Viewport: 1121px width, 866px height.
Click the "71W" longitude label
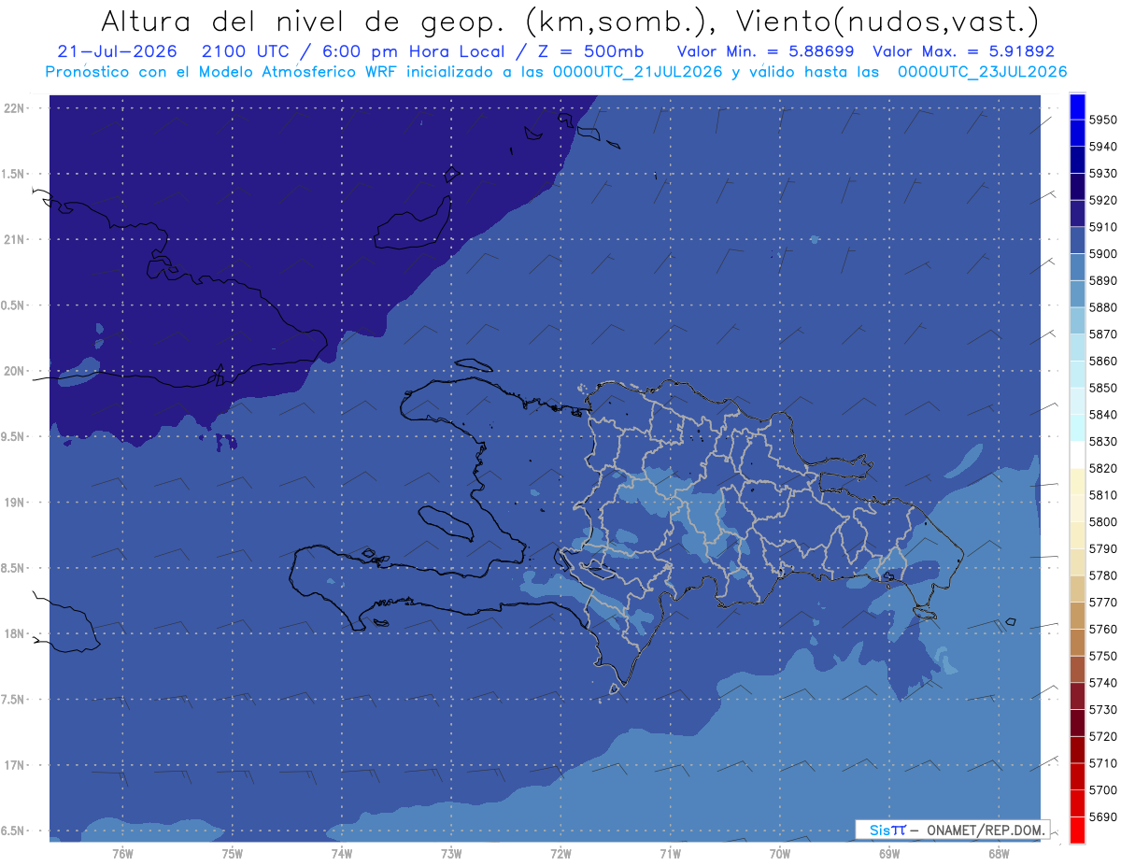670,853
